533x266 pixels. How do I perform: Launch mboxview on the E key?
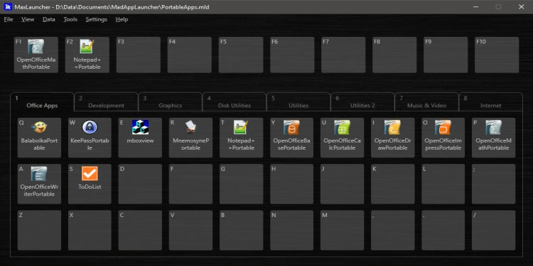[140, 138]
